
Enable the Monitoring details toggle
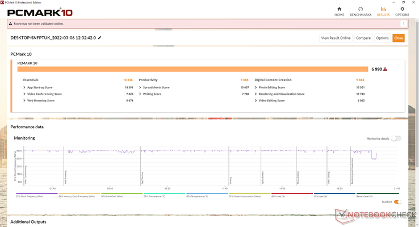(396, 138)
